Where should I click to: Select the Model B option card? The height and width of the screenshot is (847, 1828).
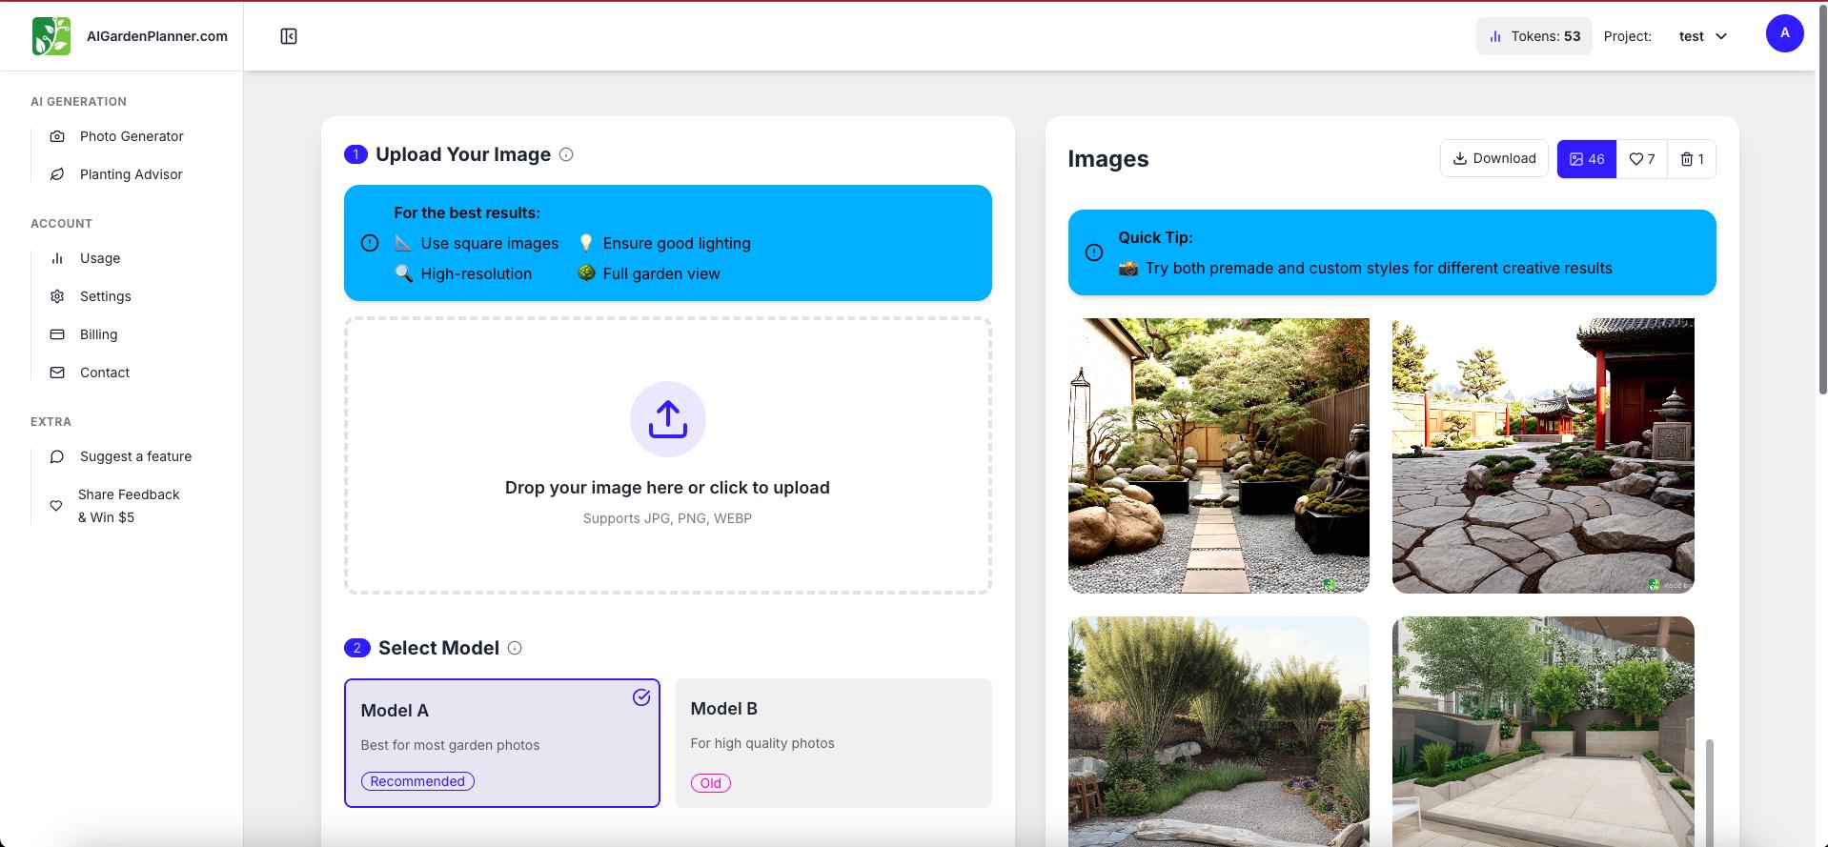833,742
